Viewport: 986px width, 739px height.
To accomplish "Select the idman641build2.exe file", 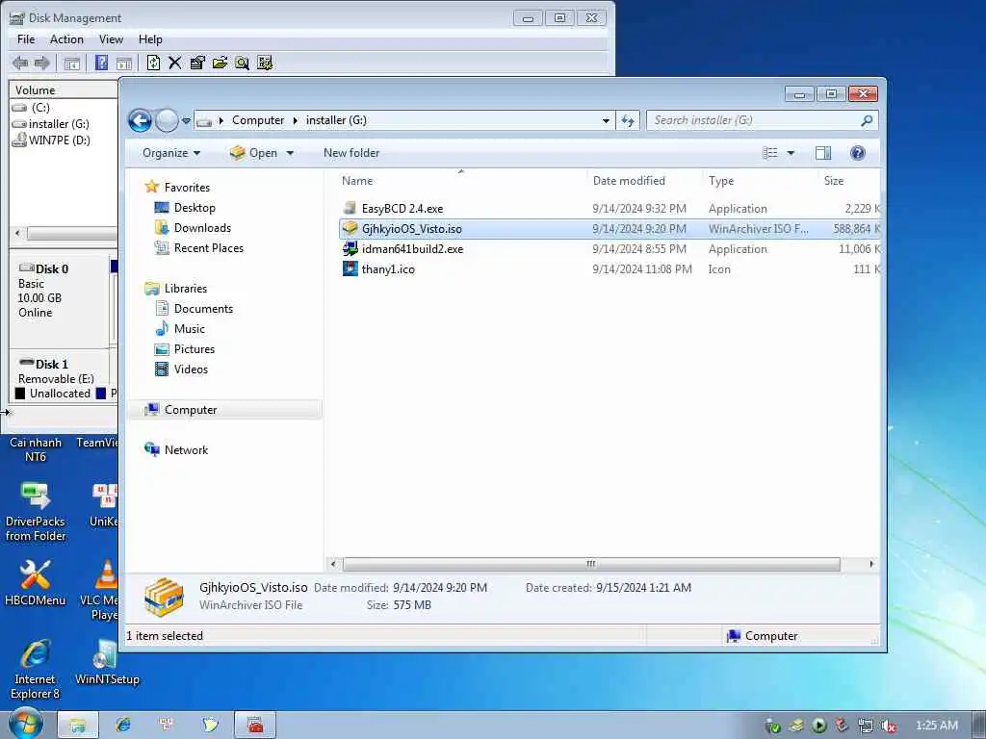I will 609,249.
